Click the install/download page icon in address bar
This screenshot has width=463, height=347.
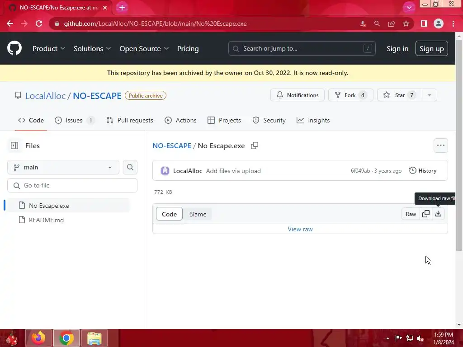pos(363,23)
